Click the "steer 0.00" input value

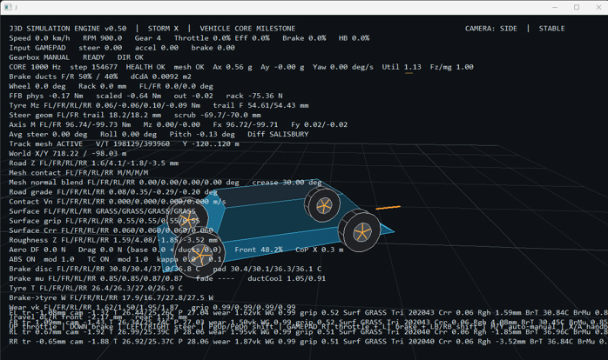100,48
